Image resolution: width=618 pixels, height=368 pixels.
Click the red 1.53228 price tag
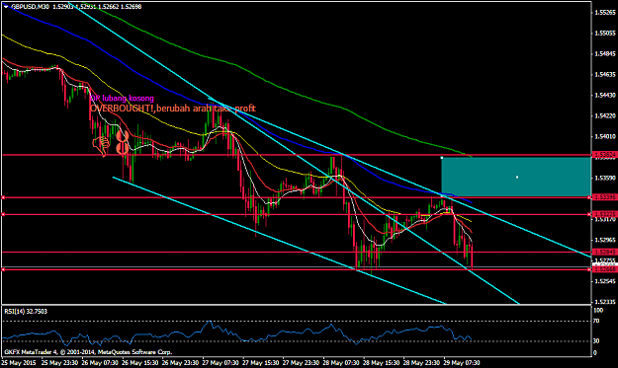point(604,214)
